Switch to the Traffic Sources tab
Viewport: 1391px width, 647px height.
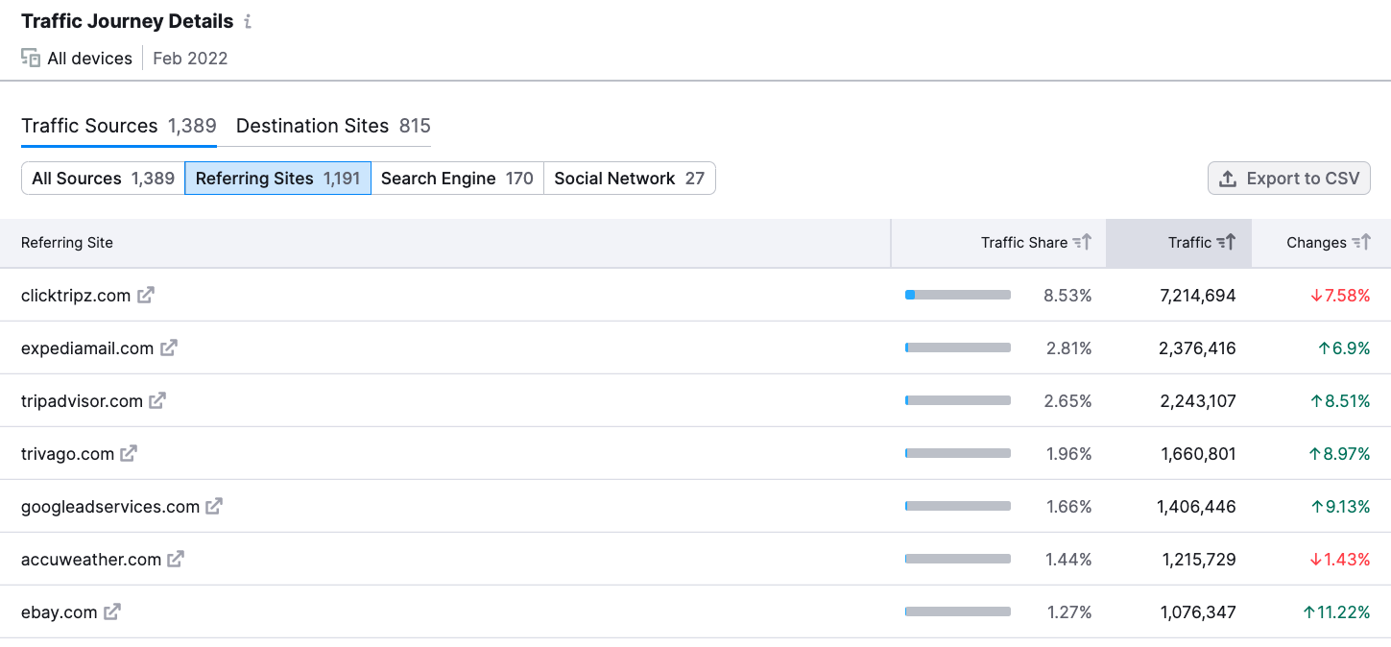119,126
